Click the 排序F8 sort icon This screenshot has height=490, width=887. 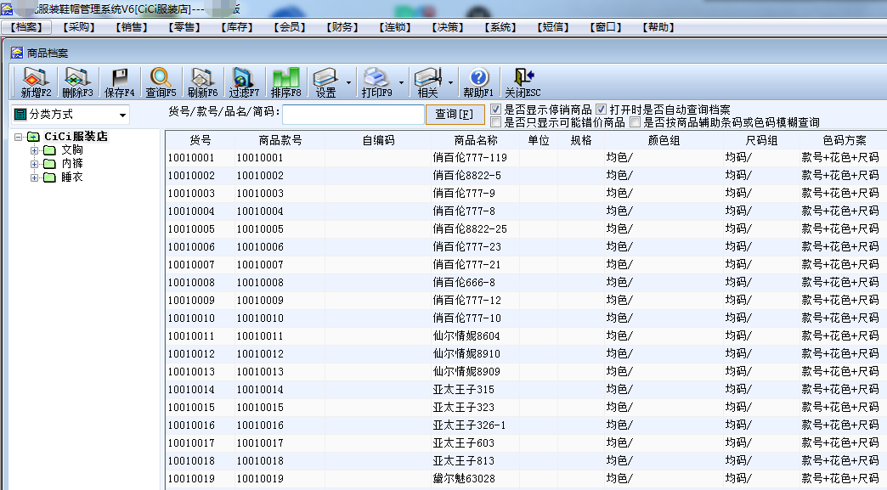285,77
